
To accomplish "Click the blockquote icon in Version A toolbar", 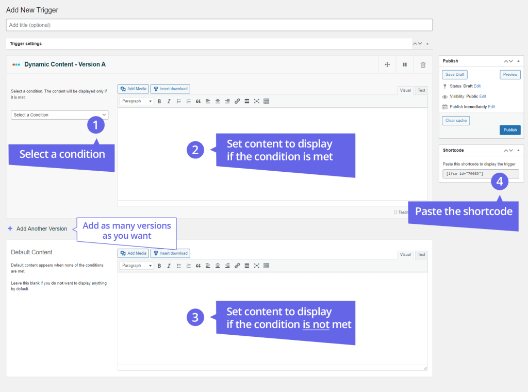I will [x=198, y=102].
